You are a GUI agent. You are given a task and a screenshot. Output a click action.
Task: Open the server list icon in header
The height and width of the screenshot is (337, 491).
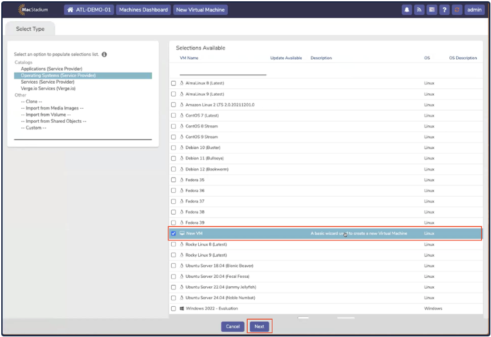pyautogui.click(x=431, y=10)
